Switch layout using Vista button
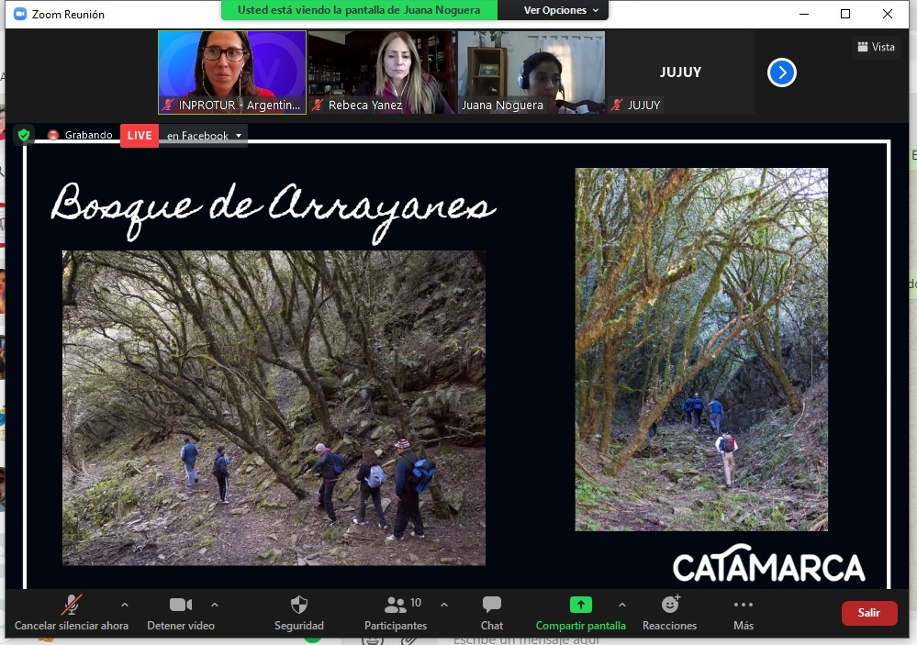 (x=876, y=47)
